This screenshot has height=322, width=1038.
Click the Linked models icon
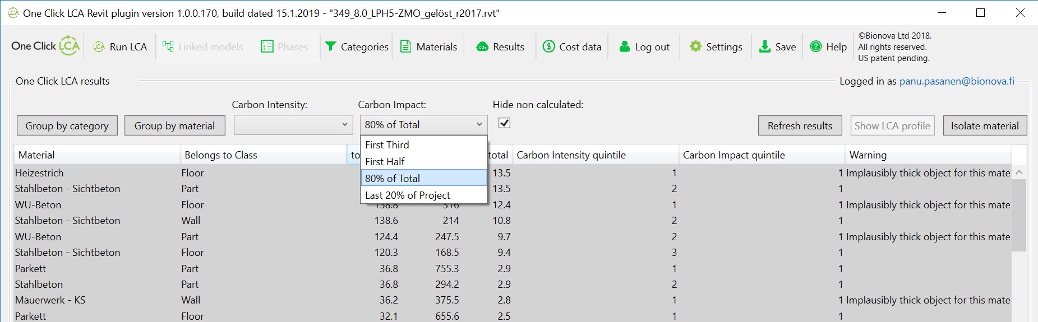click(x=168, y=46)
